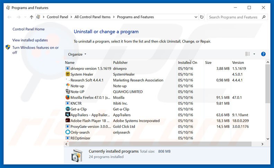
Task: Click the change view layout icon
Action: point(248,54)
